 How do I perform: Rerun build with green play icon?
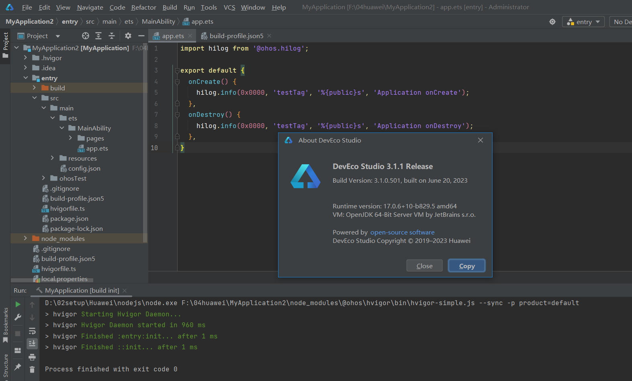[x=18, y=304]
